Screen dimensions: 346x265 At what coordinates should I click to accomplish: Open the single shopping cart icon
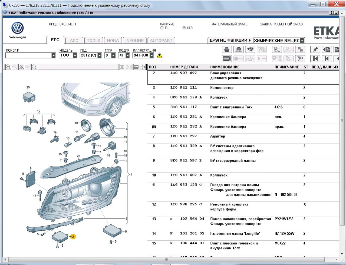tap(300, 59)
